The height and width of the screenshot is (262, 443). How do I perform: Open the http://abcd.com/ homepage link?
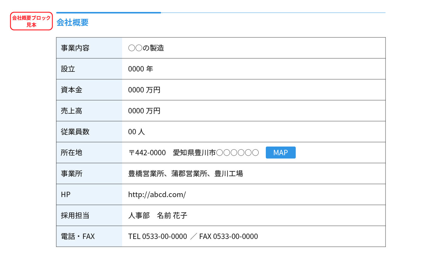click(x=157, y=194)
